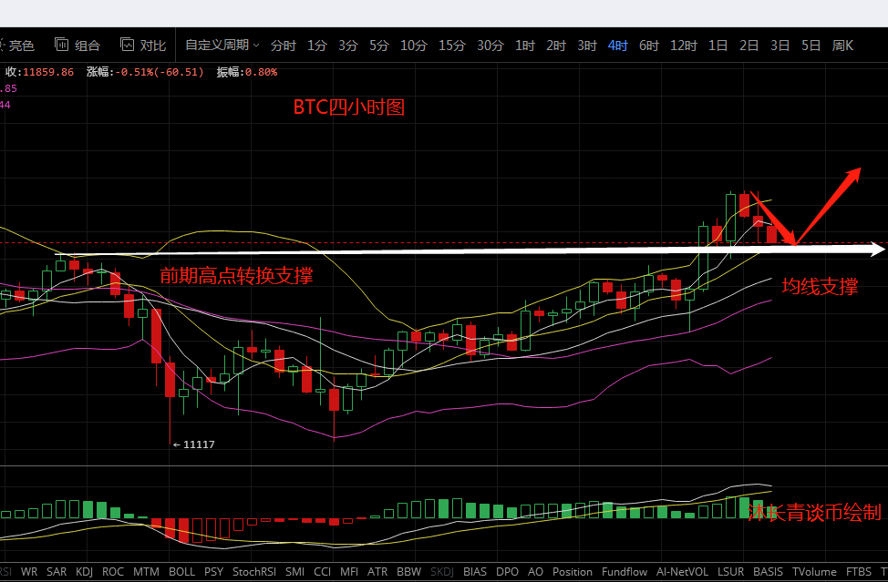Show the BBW indicator
Screen dimensions: 888x582
tap(408, 572)
